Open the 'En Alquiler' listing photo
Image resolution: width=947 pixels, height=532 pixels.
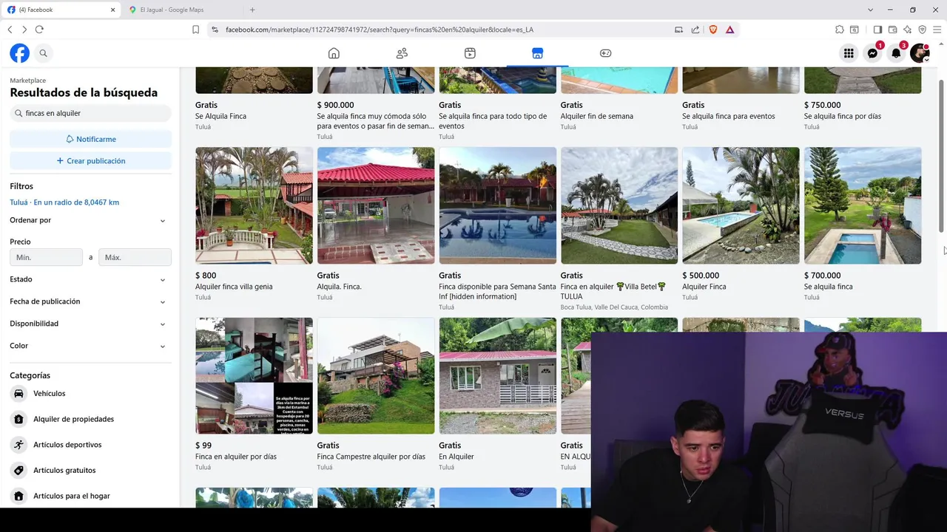497,375
